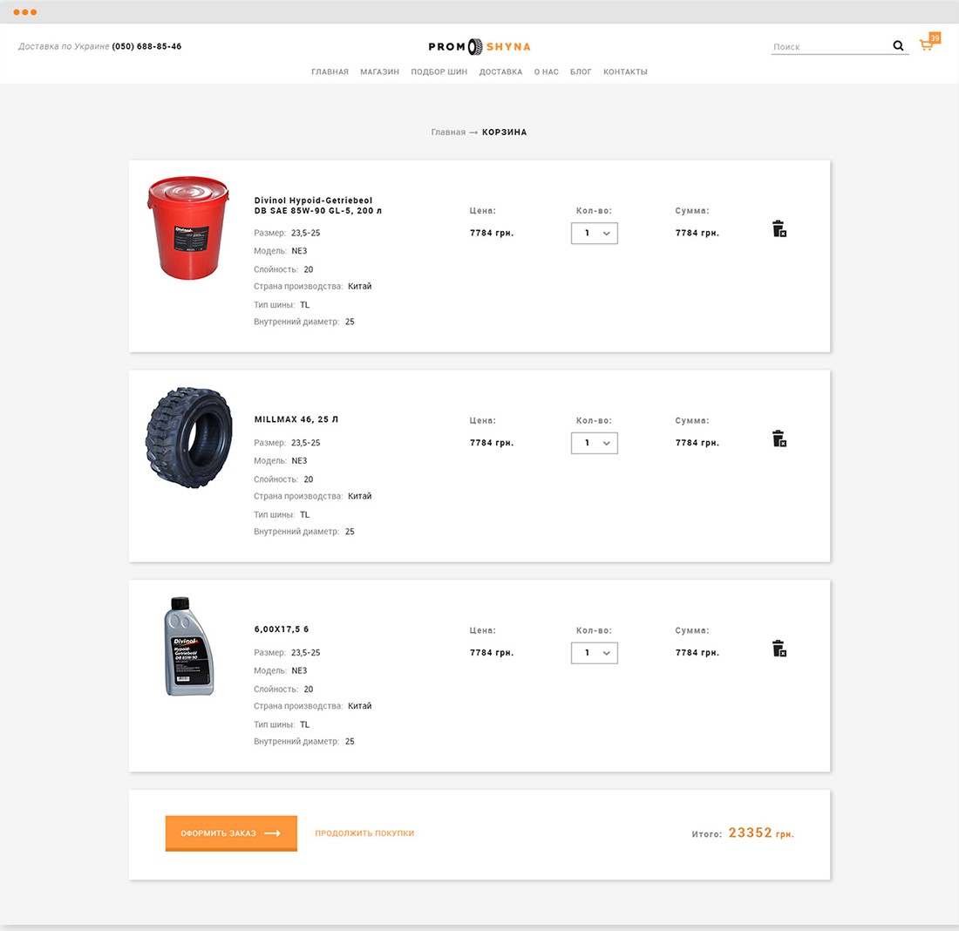Viewport: 959px width, 931px height.
Task: Open the КОНТАКТЫ menu item
Action: click(625, 71)
